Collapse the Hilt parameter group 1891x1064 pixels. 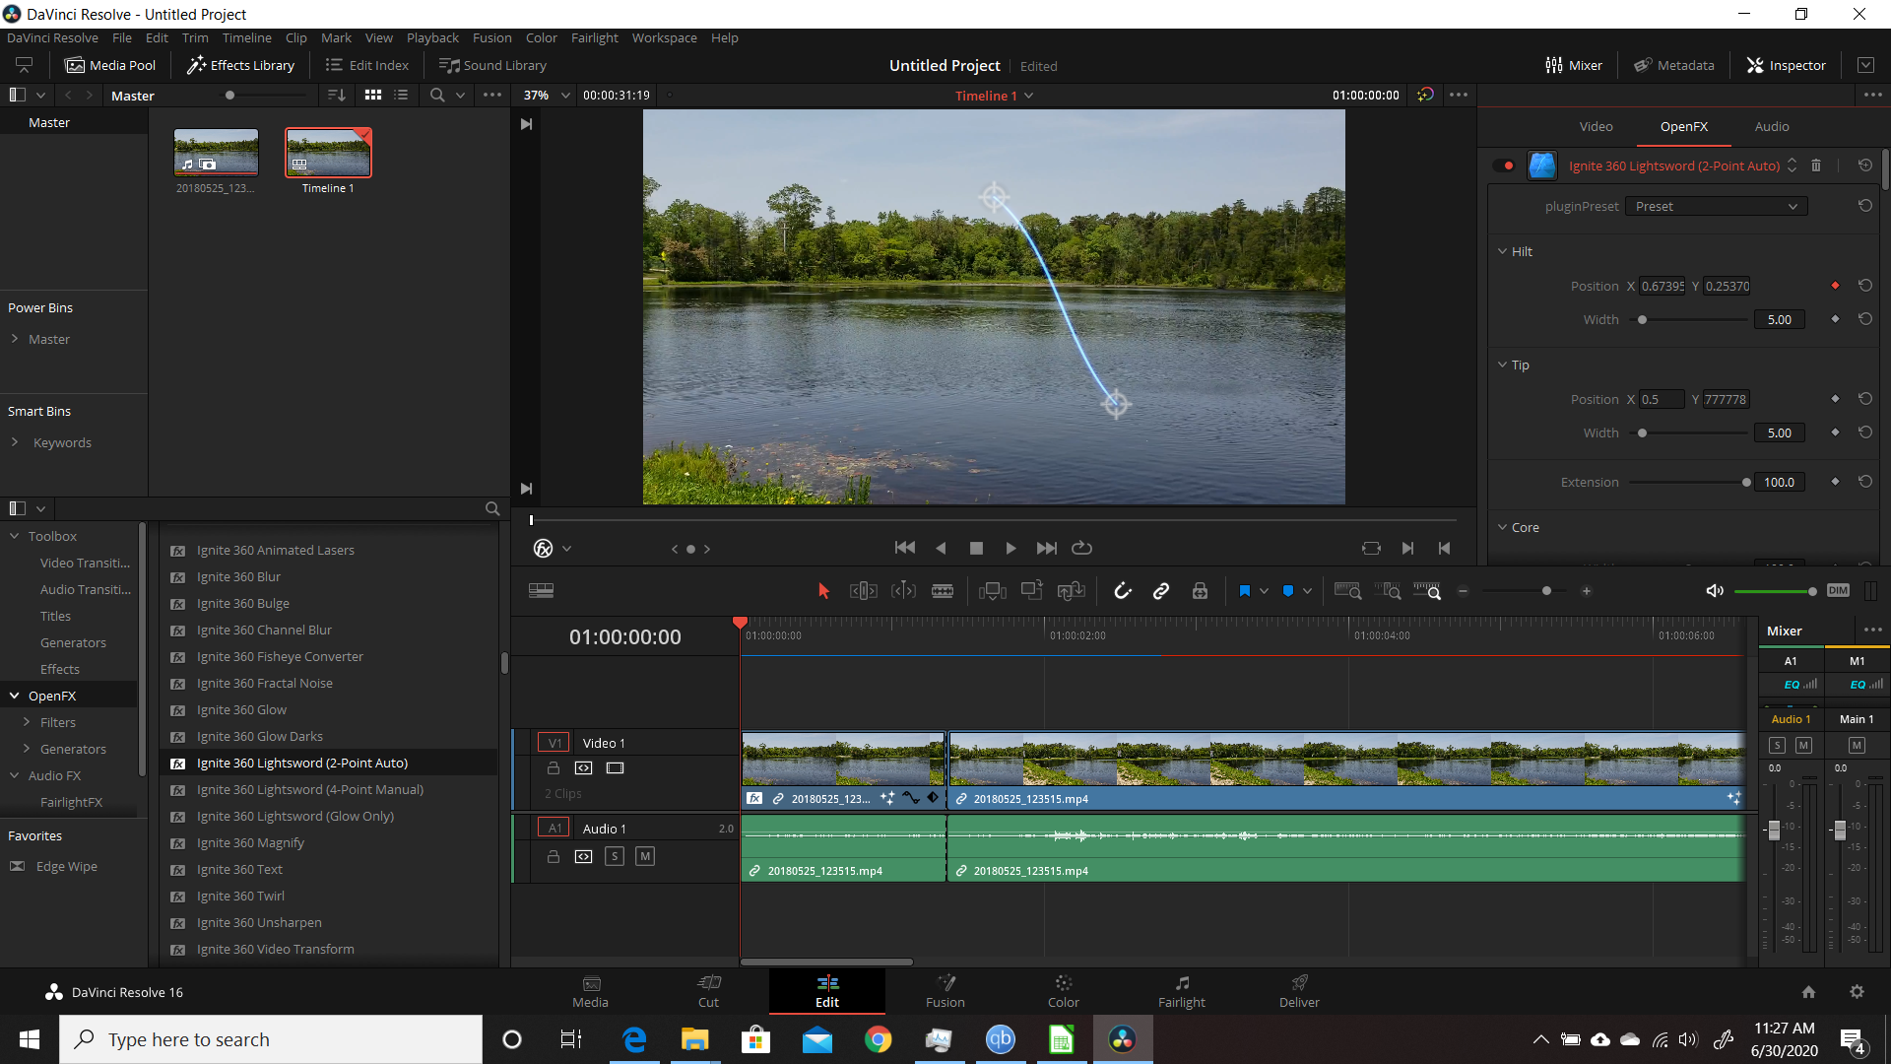coord(1503,251)
